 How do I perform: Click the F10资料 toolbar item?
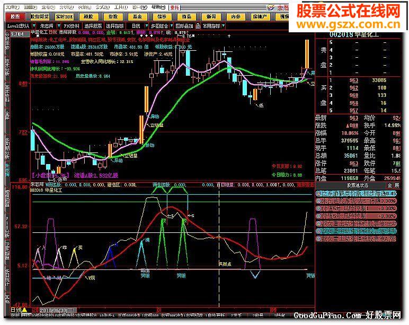point(72,26)
